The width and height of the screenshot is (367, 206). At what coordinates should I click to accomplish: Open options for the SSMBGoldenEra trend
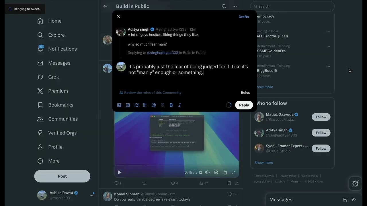click(328, 46)
